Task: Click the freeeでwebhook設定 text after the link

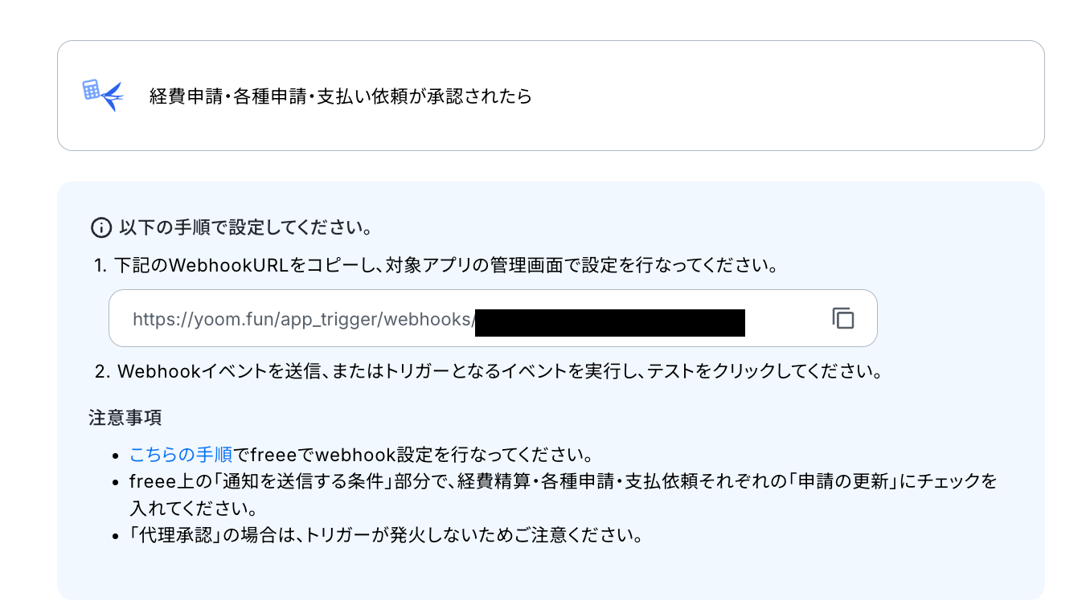Action: (x=413, y=456)
